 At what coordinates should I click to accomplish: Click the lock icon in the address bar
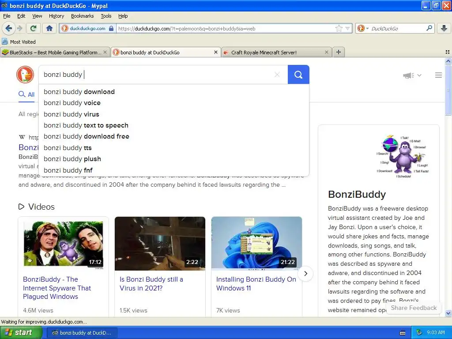[x=111, y=28]
